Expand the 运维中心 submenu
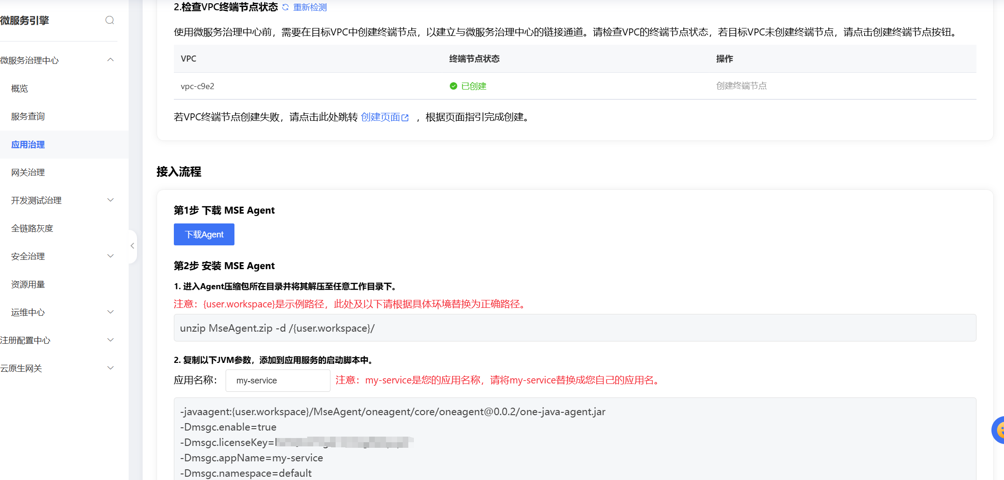This screenshot has height=480, width=1004. pos(110,312)
